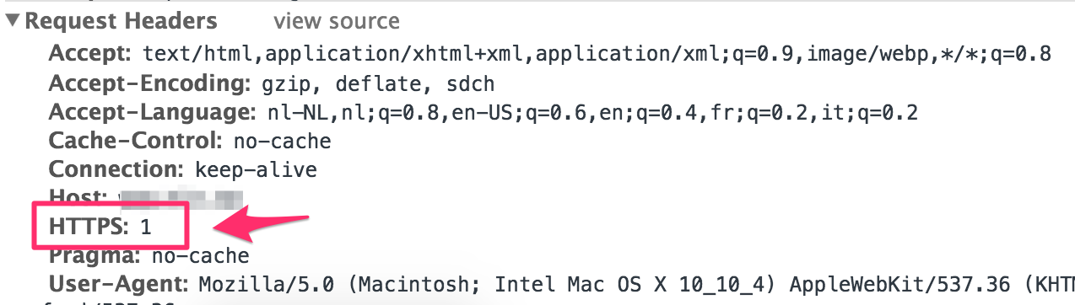1075x305 pixels.
Task: Click the view source link
Action: [337, 21]
